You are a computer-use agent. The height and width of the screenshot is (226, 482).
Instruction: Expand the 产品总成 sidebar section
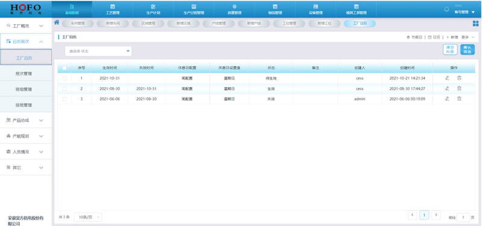tap(26, 120)
